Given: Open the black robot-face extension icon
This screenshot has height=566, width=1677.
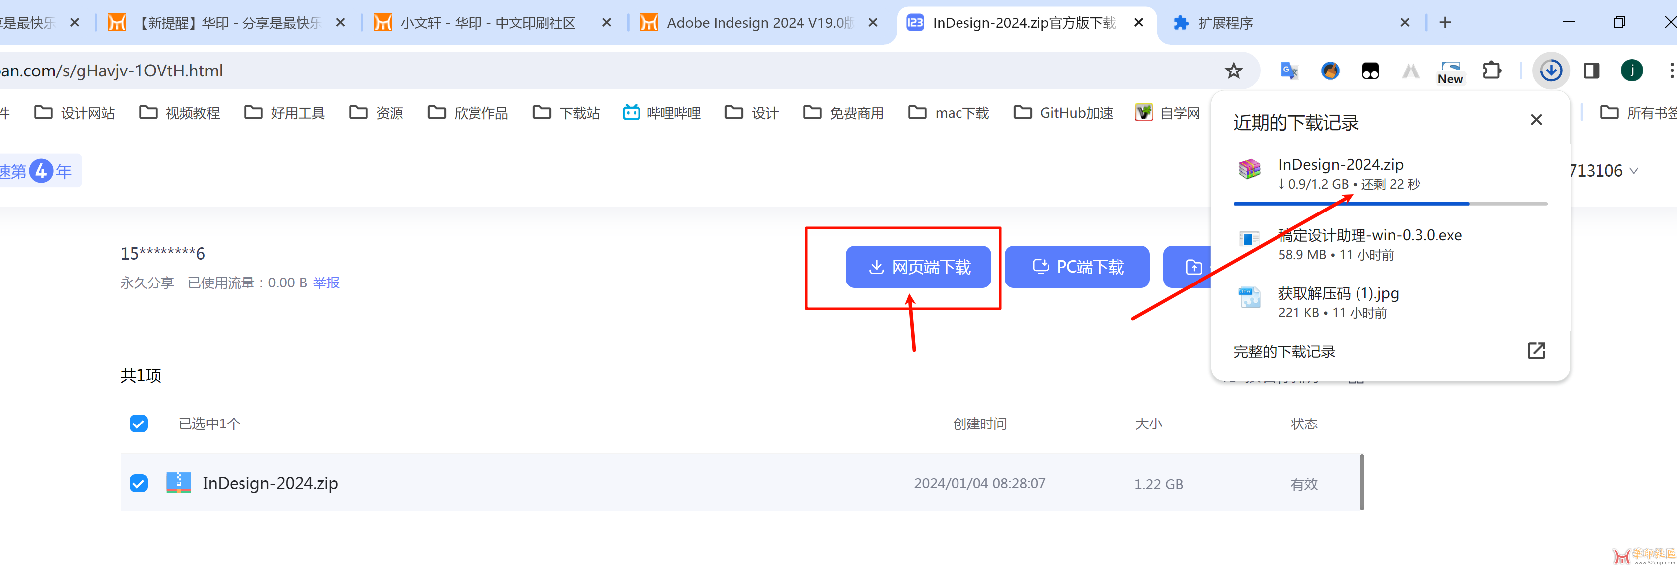Looking at the screenshot, I should (1370, 71).
